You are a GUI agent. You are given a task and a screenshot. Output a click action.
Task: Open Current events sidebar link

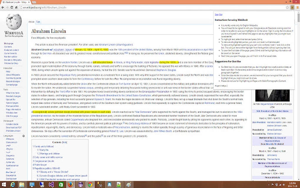coord(10,53)
